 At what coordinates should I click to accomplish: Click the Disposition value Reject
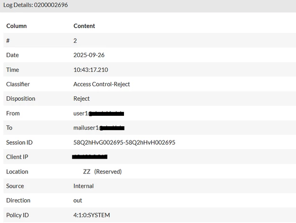click(x=81, y=99)
